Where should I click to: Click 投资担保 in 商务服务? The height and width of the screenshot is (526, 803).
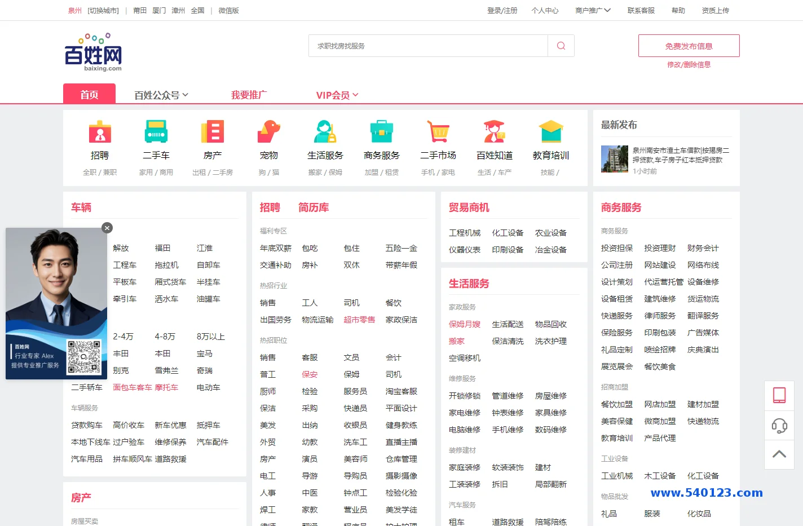click(617, 248)
